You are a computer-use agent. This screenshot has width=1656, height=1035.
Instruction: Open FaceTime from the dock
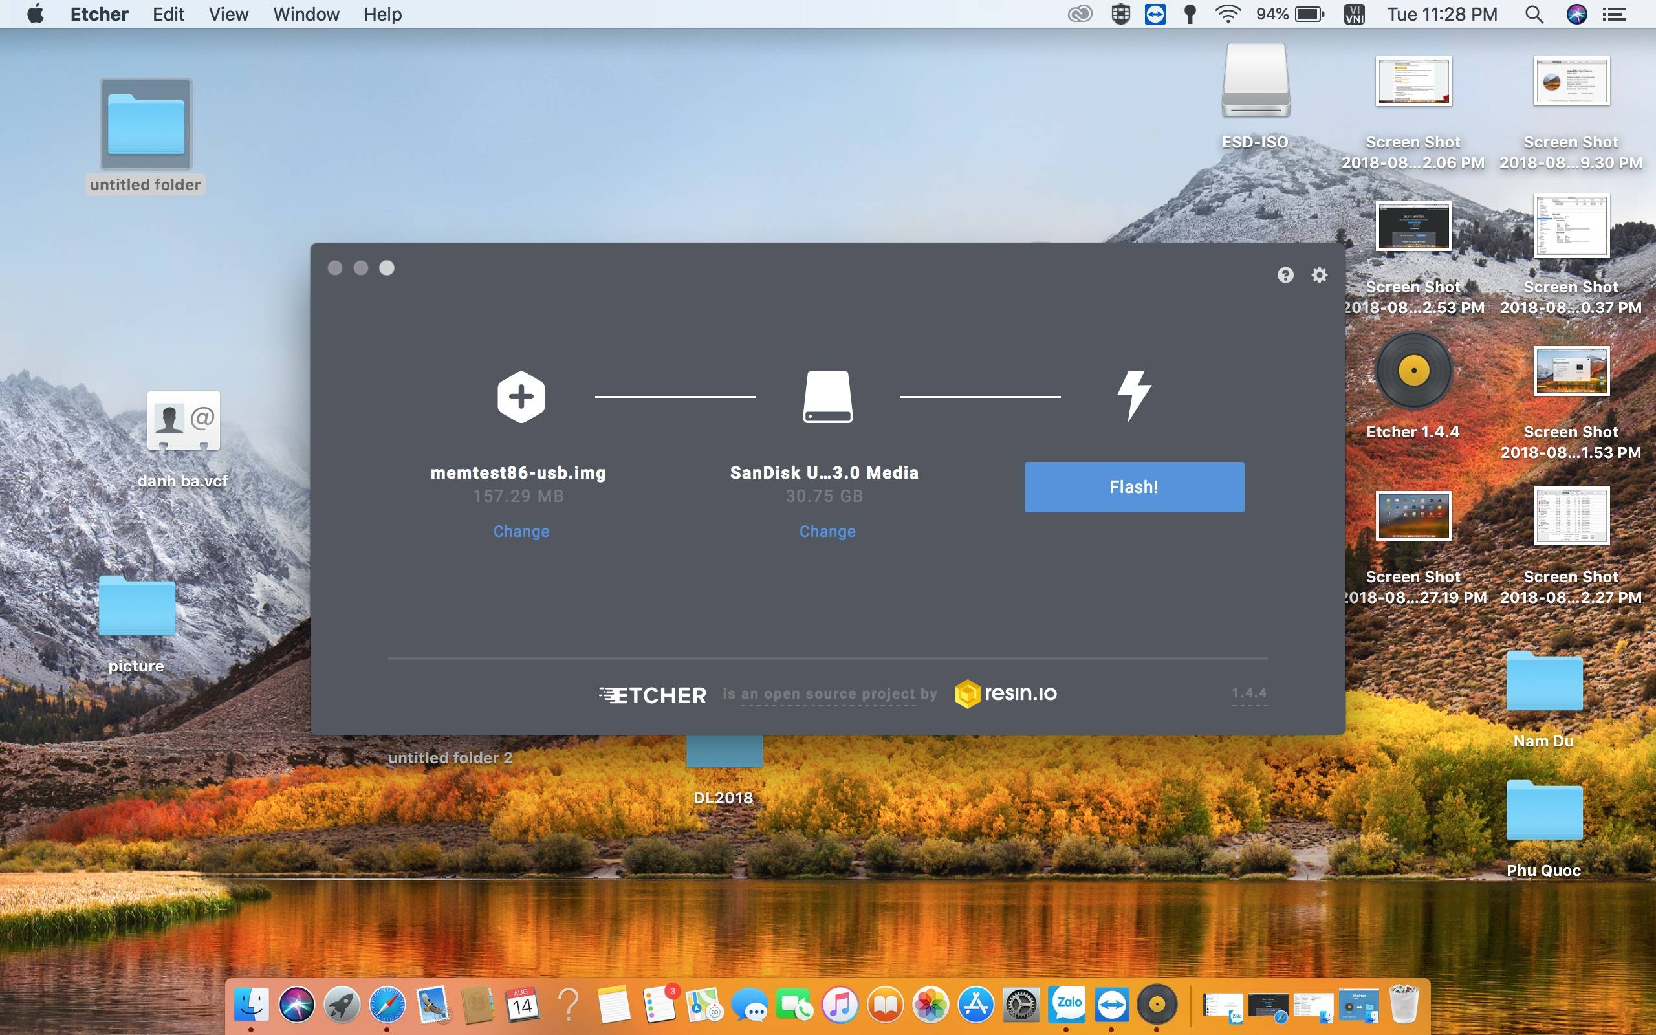(x=794, y=1005)
